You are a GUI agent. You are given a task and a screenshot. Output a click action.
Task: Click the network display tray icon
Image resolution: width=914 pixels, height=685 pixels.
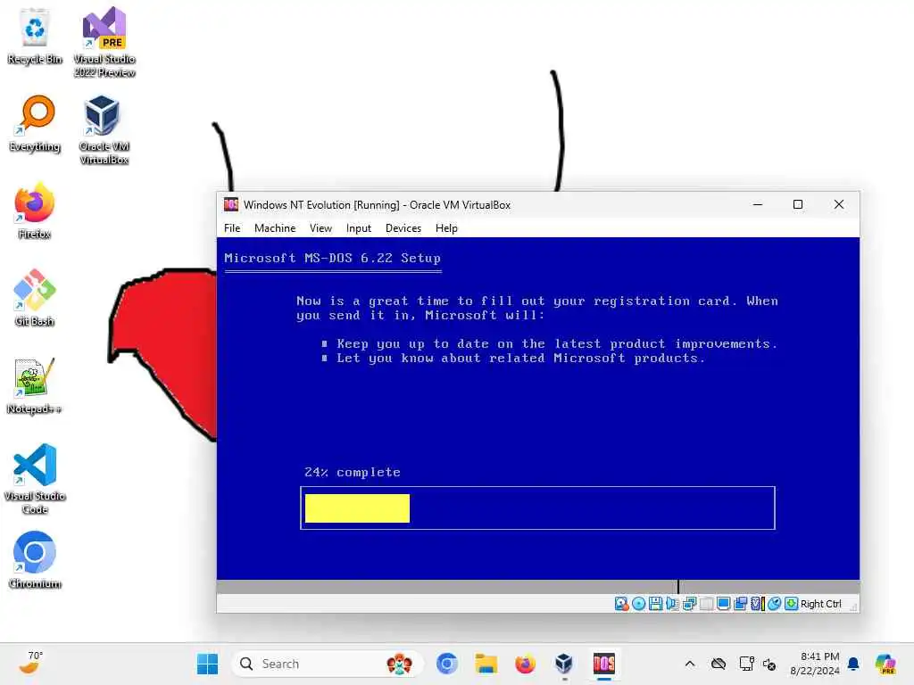tap(746, 664)
